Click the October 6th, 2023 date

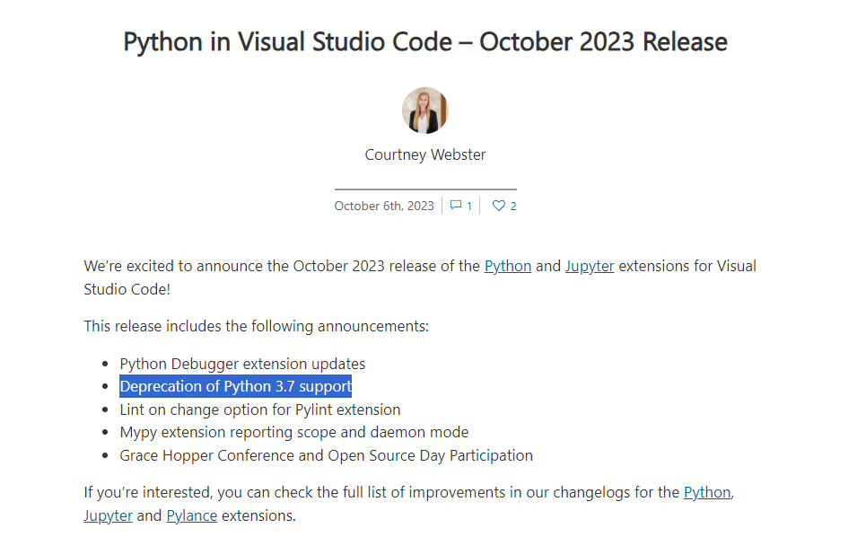tap(384, 206)
